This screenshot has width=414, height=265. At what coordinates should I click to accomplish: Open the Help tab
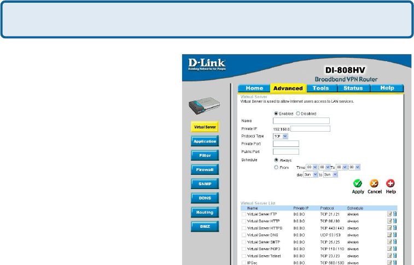pyautogui.click(x=387, y=88)
